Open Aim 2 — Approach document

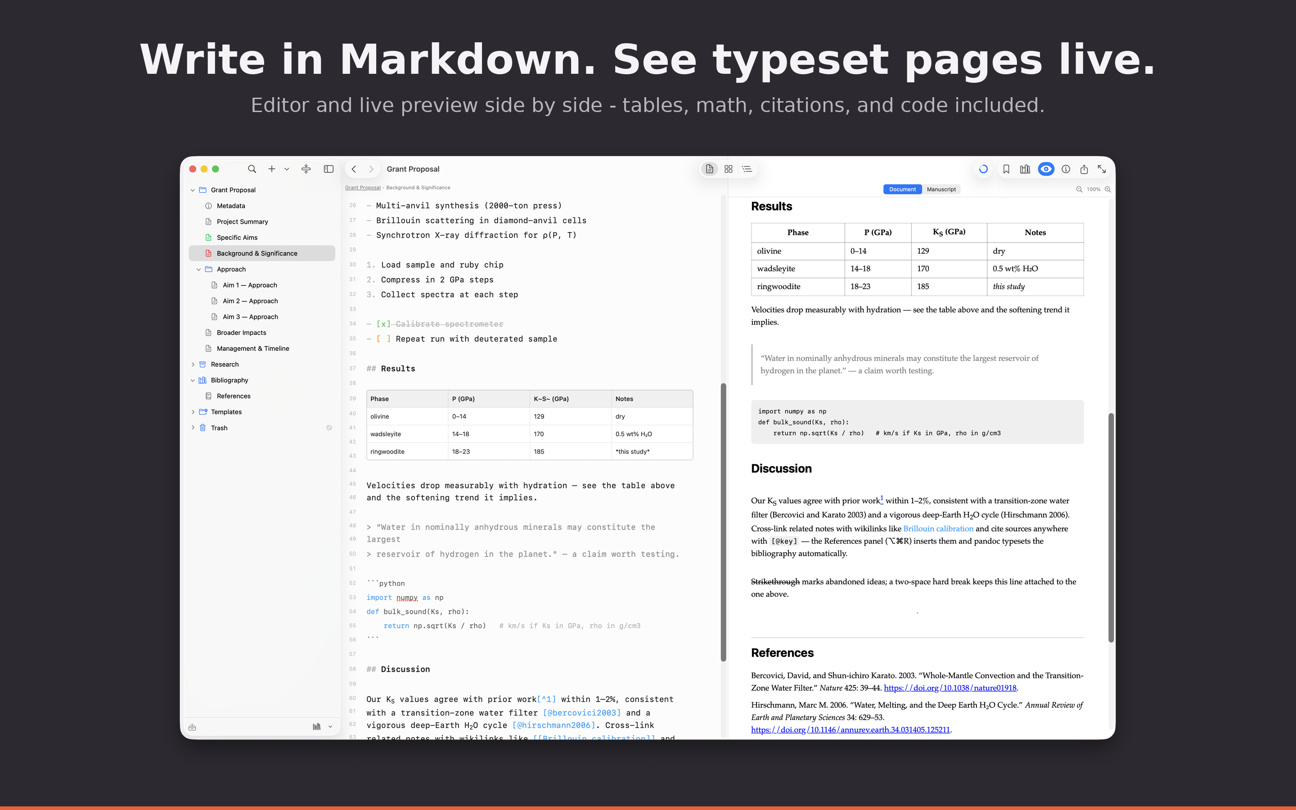point(262,301)
